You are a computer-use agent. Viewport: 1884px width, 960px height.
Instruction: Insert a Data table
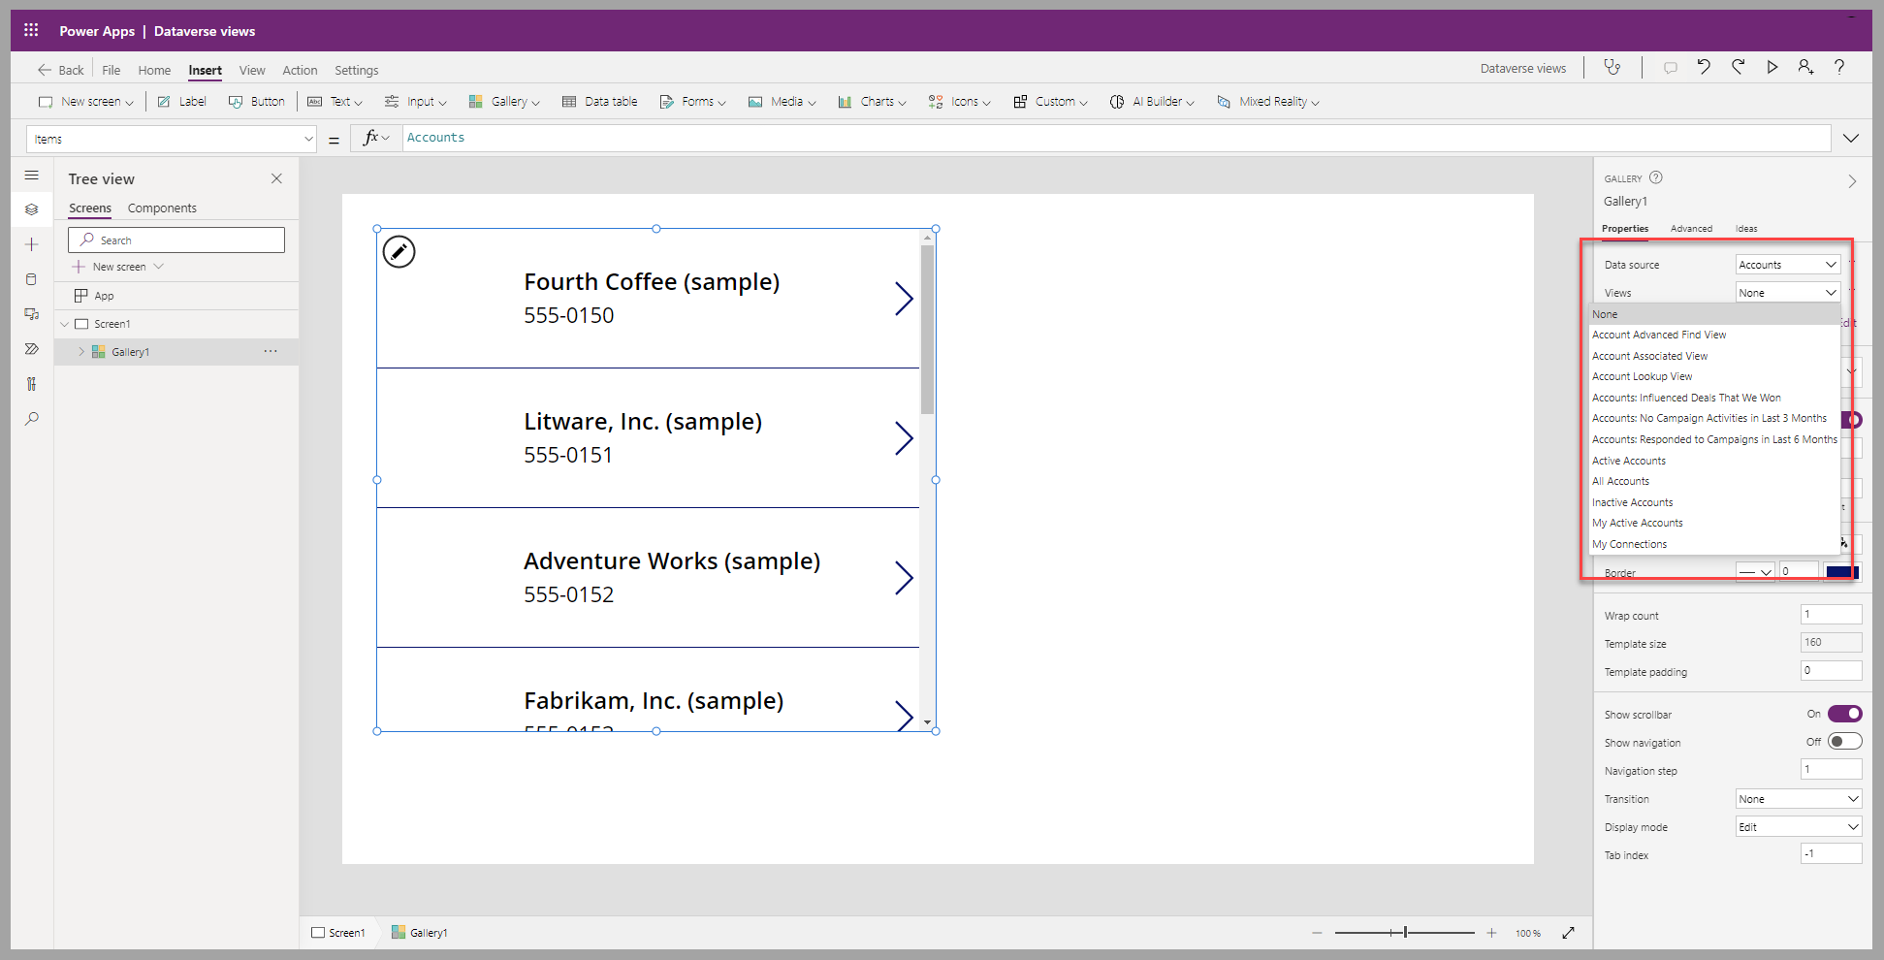[x=600, y=101]
